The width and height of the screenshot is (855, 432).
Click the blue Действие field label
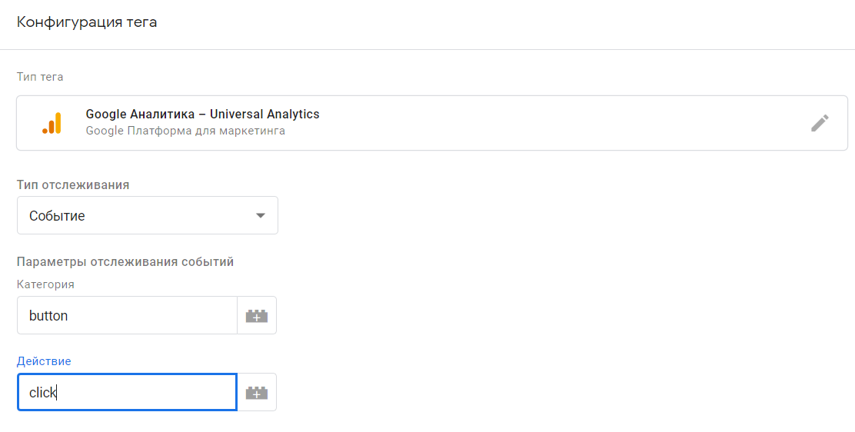point(44,361)
